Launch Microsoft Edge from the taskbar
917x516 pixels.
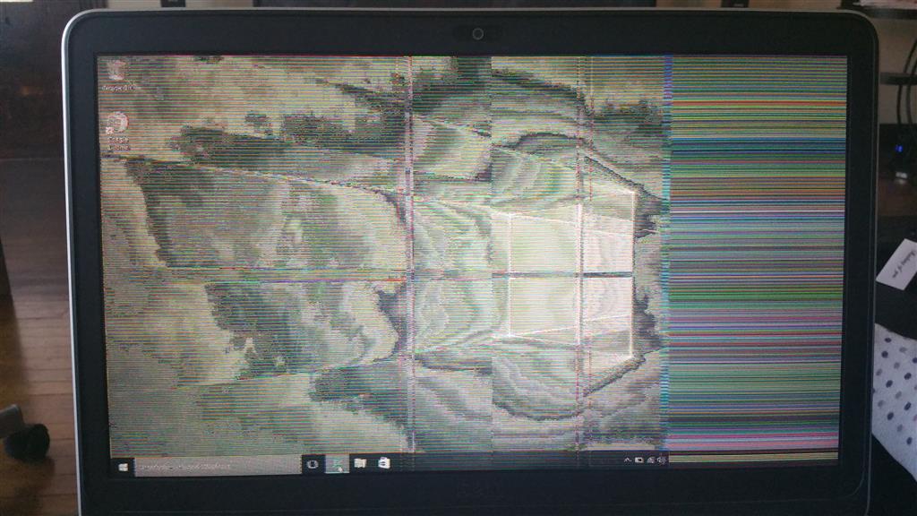tap(337, 464)
